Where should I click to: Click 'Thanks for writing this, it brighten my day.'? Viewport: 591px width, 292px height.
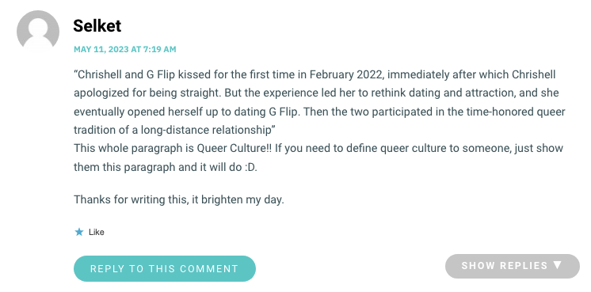179,199
